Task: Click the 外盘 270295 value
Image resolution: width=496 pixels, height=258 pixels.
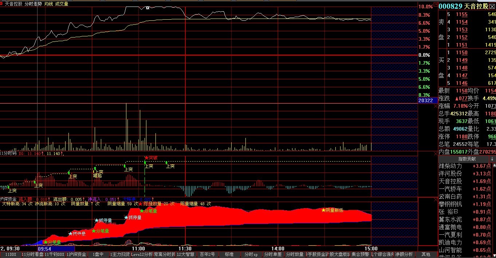Action: coord(487,152)
